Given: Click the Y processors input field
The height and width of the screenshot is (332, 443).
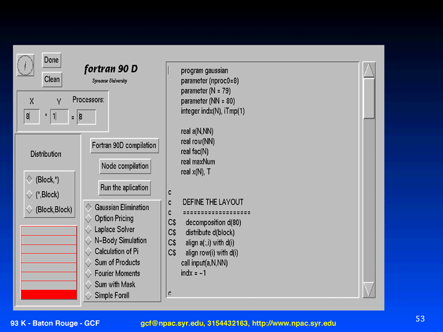Looking at the screenshot, I should pyautogui.click(x=59, y=116).
